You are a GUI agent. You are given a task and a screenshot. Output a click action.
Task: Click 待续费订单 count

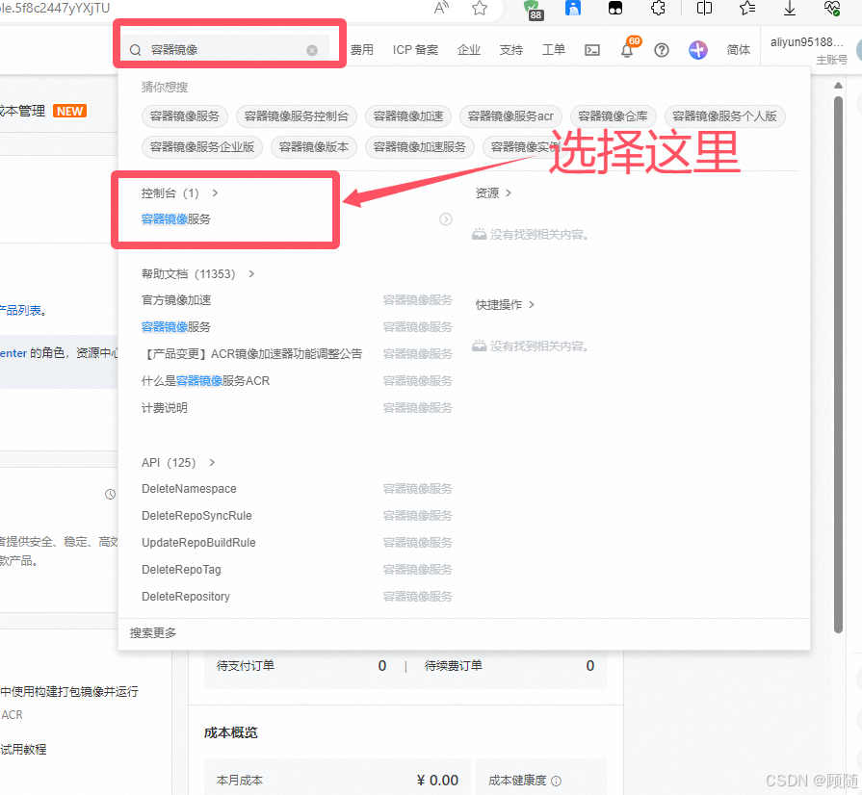(589, 666)
